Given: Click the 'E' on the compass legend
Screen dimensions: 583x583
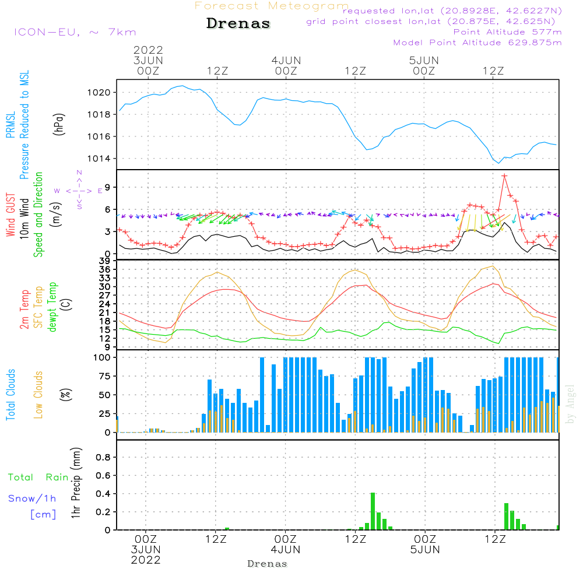Looking at the screenshot, I should click(x=100, y=191).
